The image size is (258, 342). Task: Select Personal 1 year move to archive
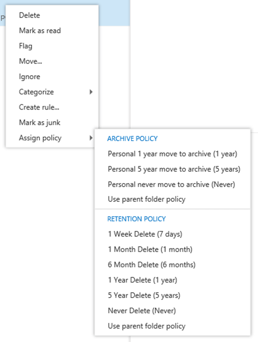click(x=173, y=154)
